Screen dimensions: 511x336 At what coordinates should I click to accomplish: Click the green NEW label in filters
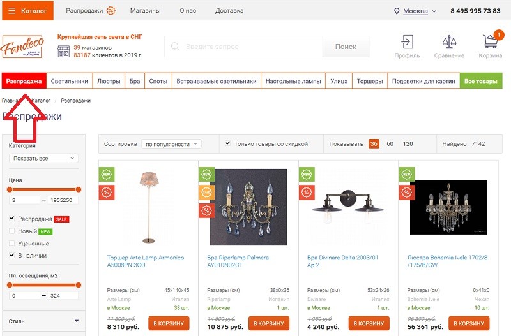[45, 232]
